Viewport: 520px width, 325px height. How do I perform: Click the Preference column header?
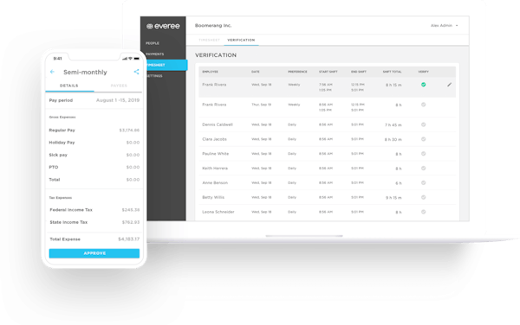tap(297, 72)
